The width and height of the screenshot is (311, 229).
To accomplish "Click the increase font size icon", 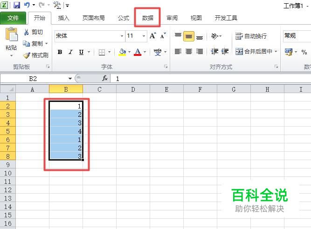I will tap(153, 36).
